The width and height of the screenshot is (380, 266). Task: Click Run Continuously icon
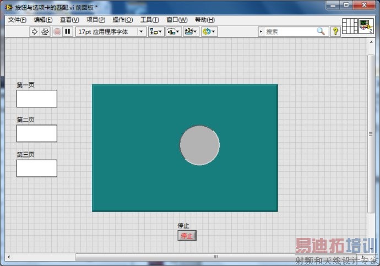click(x=45, y=32)
